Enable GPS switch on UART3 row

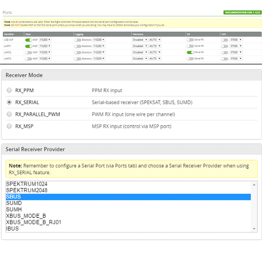pyautogui.click(x=225, y=59)
